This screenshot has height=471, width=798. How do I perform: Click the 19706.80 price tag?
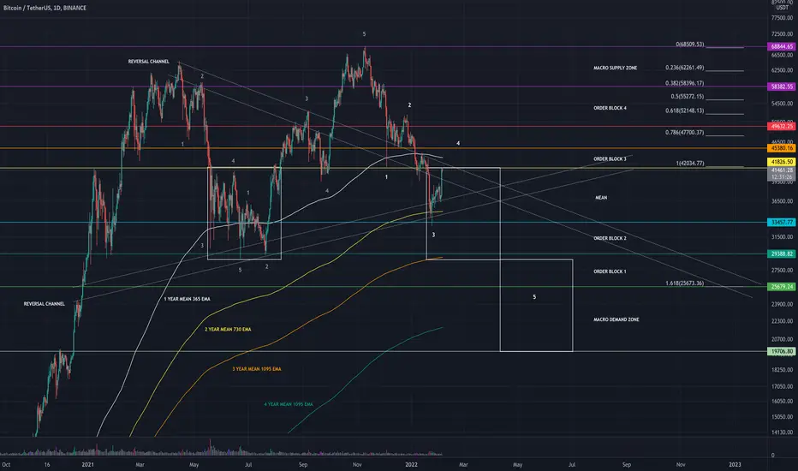click(x=781, y=351)
